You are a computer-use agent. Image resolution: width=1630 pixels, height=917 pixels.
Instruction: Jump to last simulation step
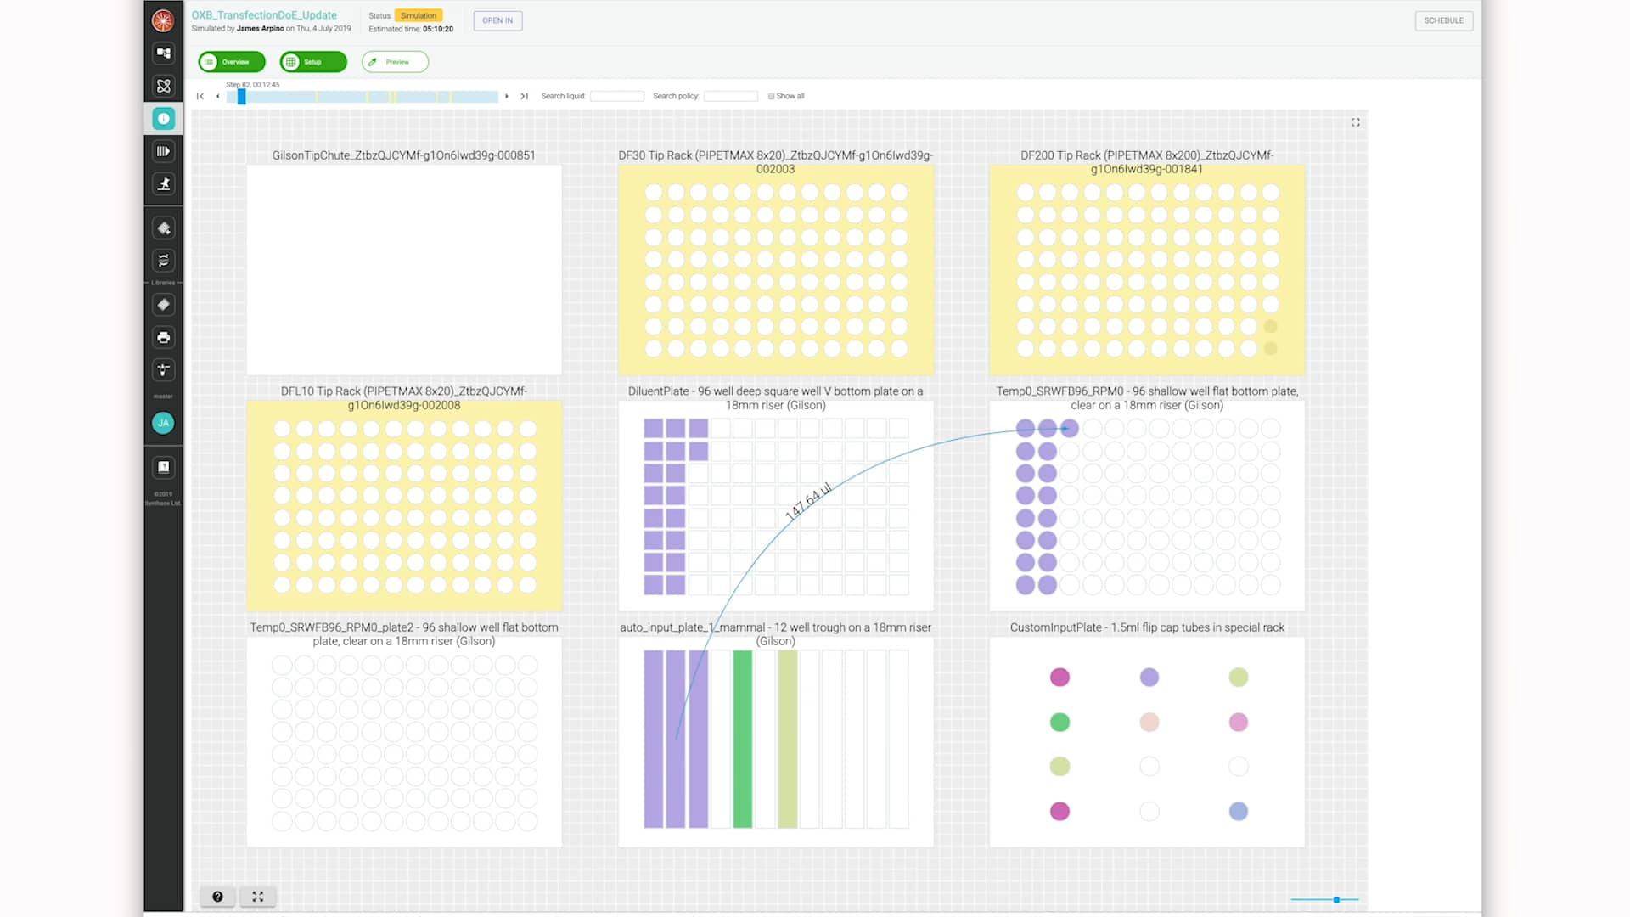pos(525,96)
